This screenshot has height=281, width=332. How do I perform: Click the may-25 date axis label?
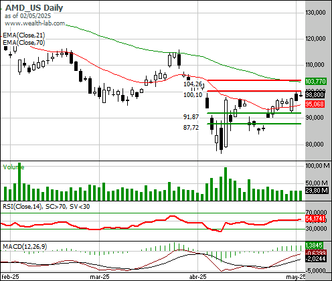pyautogui.click(x=295, y=277)
